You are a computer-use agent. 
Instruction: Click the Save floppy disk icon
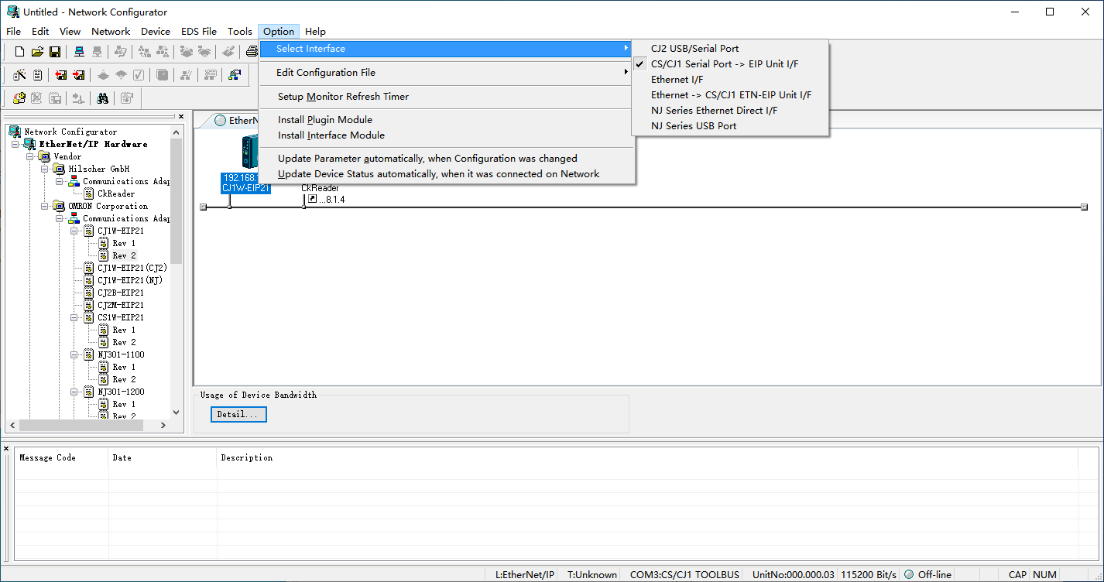[55, 52]
